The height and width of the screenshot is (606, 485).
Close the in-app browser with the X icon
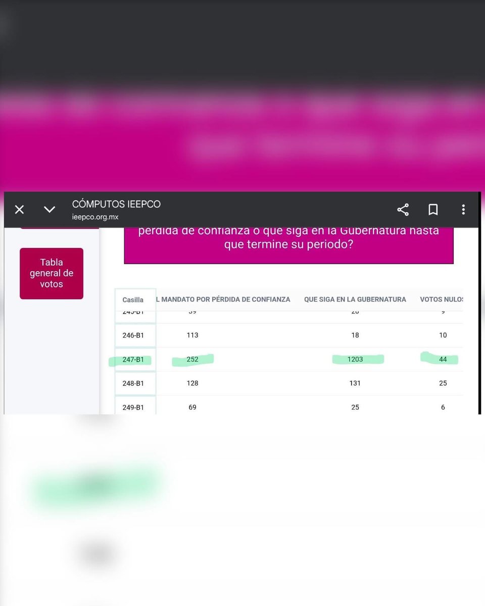[x=19, y=210]
